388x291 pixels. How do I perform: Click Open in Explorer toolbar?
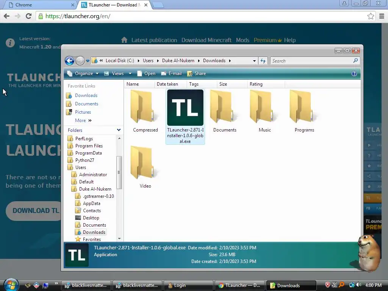146,74
